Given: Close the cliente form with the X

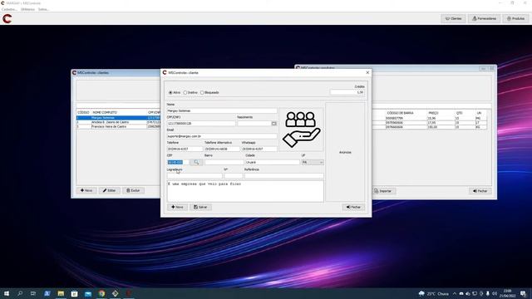Looking at the screenshot, I should click(x=367, y=72).
